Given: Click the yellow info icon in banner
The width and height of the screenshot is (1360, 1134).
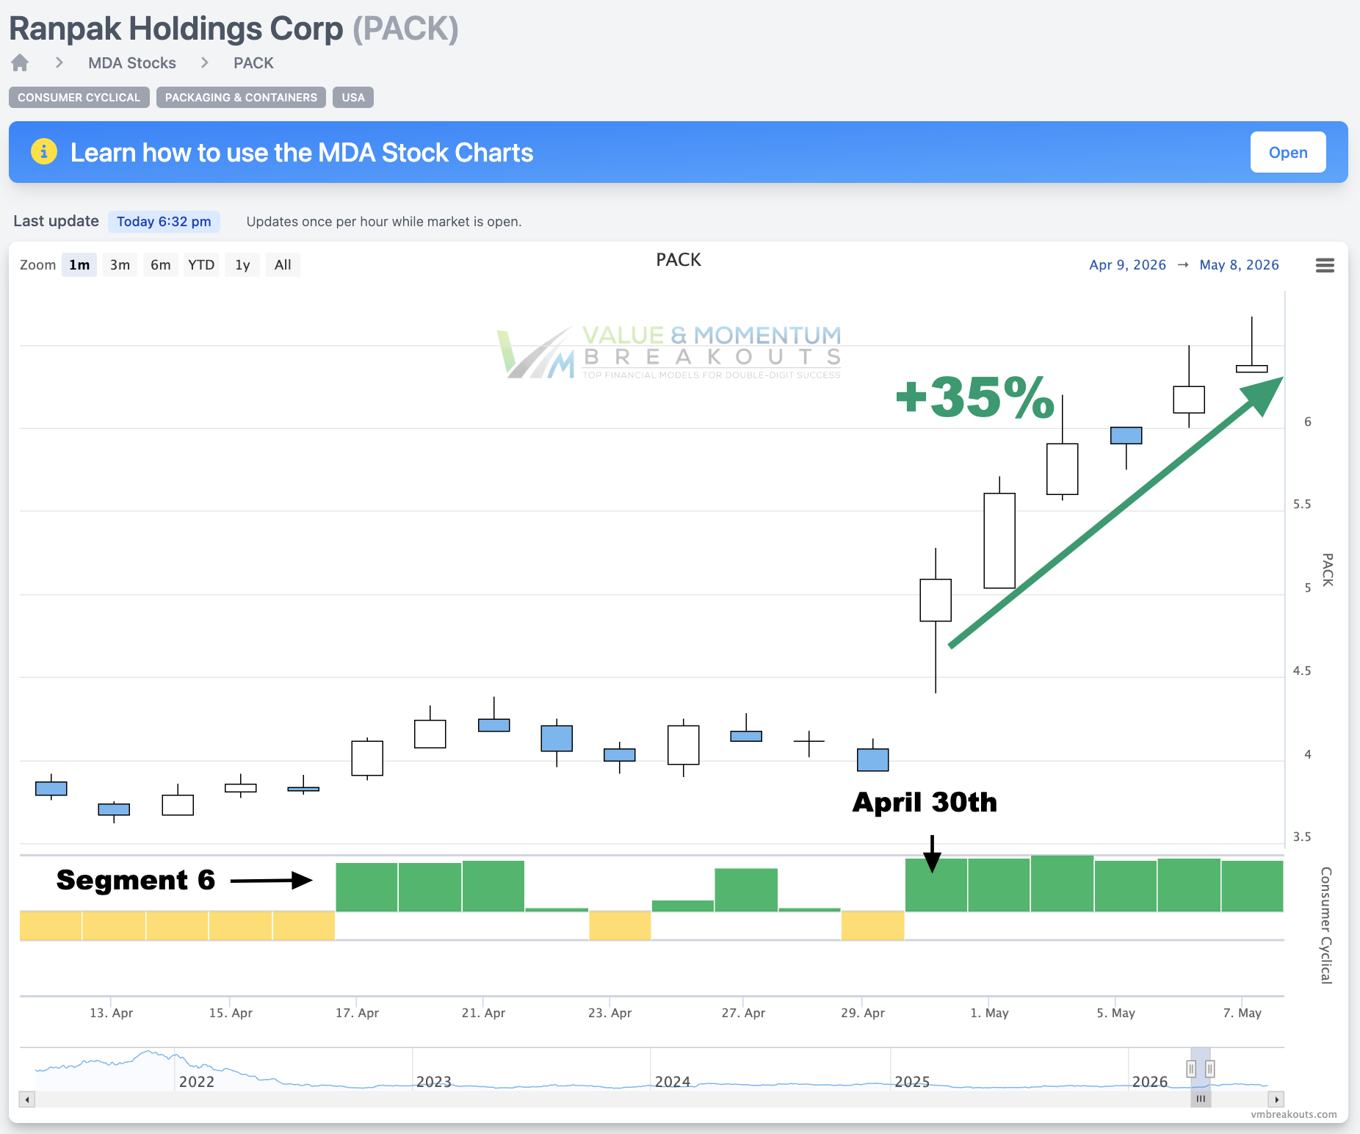Looking at the screenshot, I should 44,152.
